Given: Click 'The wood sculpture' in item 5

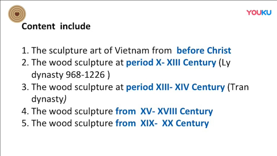Looking at the screenshot, I should 72,123.
